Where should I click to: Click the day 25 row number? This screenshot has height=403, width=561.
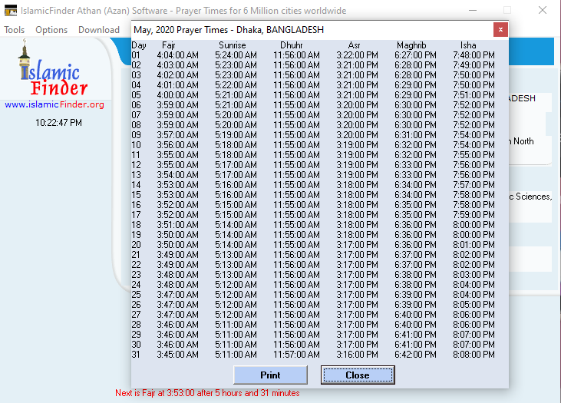click(x=136, y=295)
